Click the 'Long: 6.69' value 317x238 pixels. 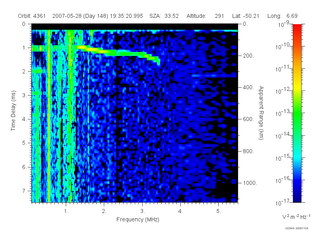coord(282,16)
